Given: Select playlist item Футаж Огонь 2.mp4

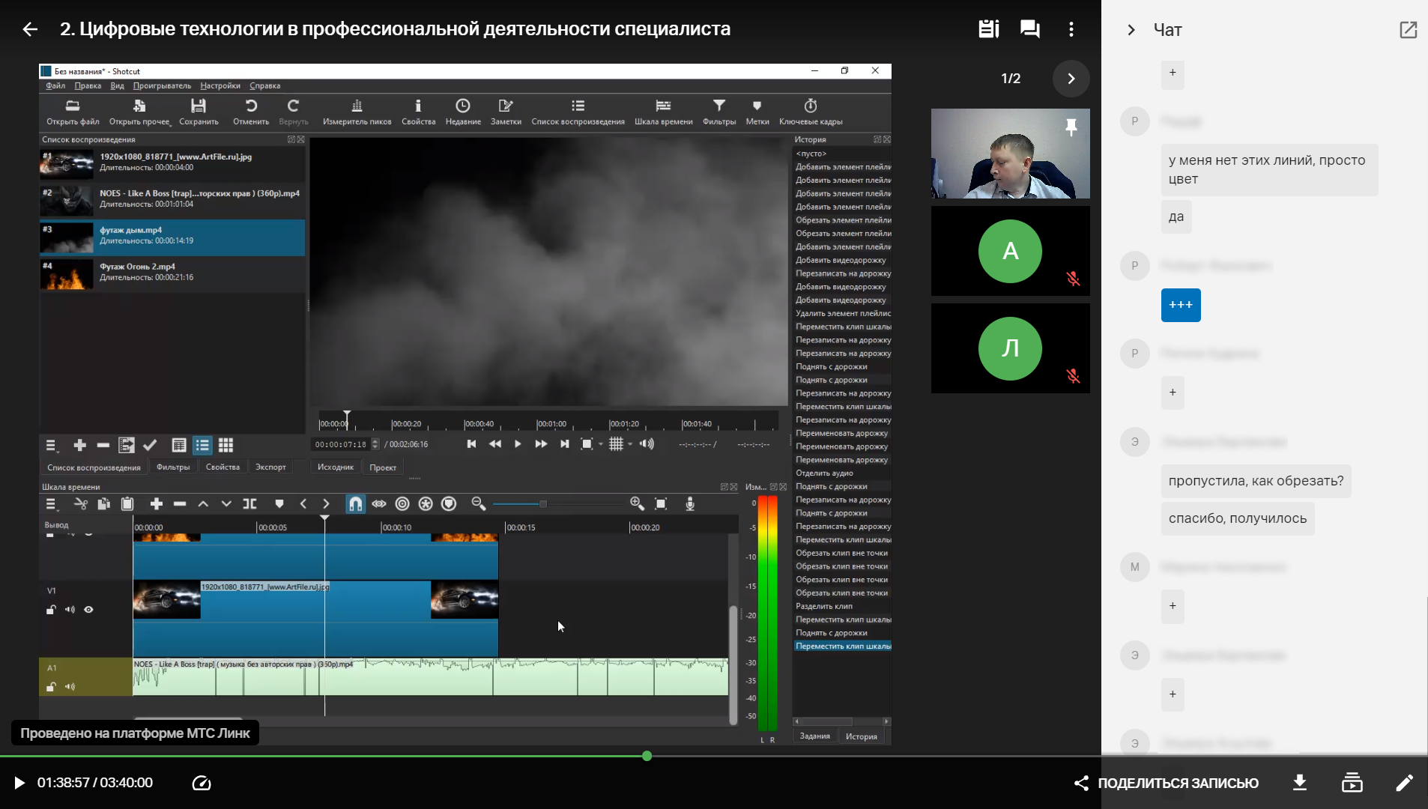Looking at the screenshot, I should click(172, 273).
